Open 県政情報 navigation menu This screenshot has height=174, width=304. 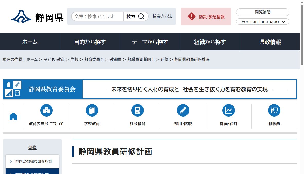(270, 42)
